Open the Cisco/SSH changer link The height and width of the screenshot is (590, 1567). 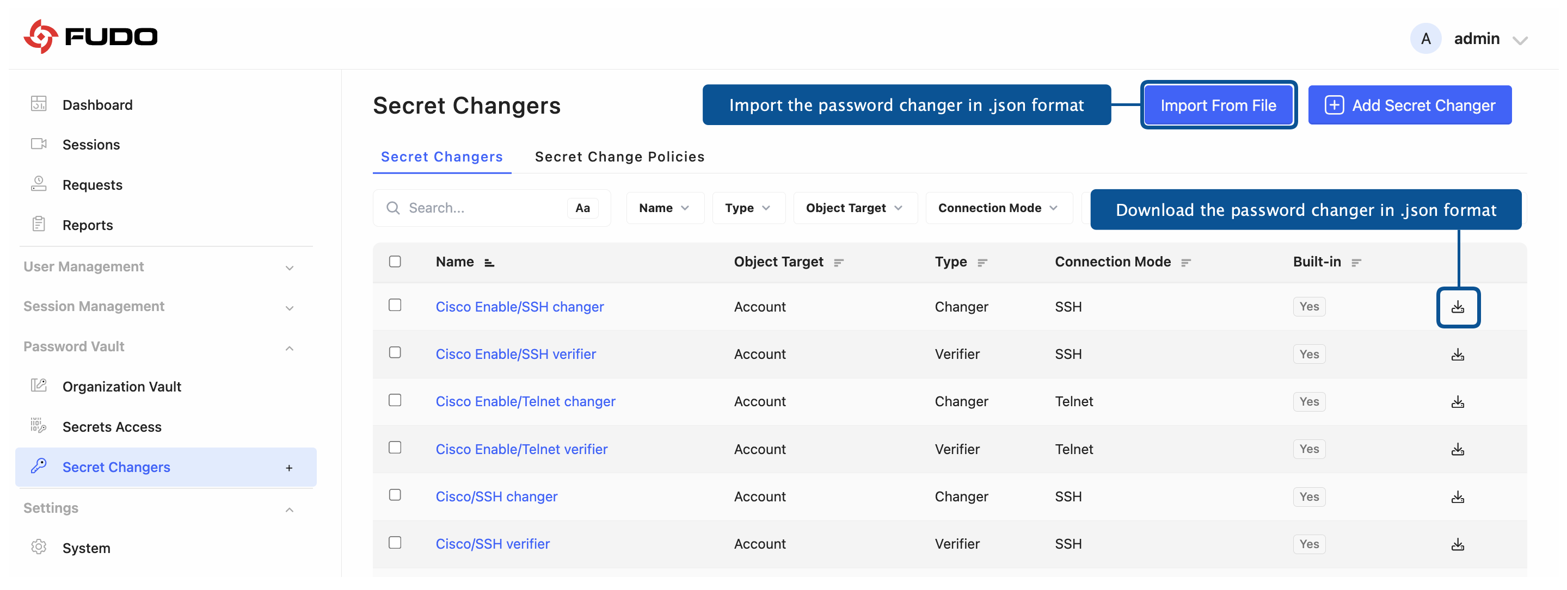click(496, 497)
